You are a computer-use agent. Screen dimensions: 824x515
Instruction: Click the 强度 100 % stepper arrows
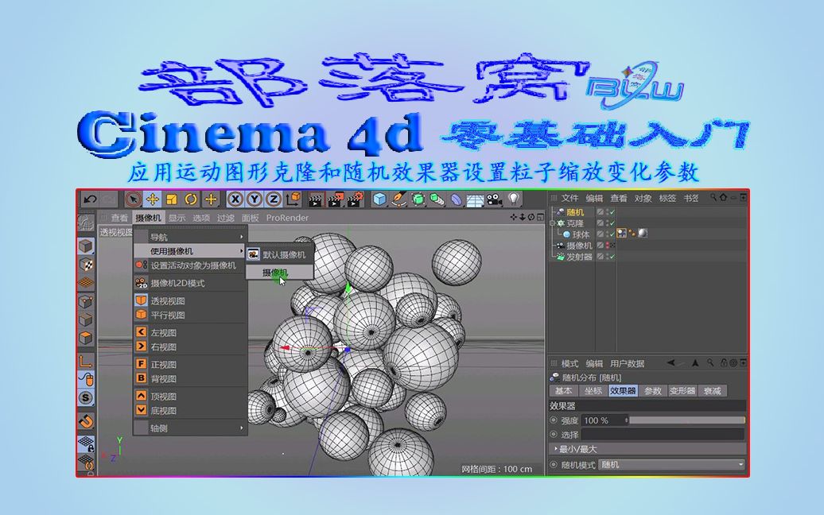[626, 420]
